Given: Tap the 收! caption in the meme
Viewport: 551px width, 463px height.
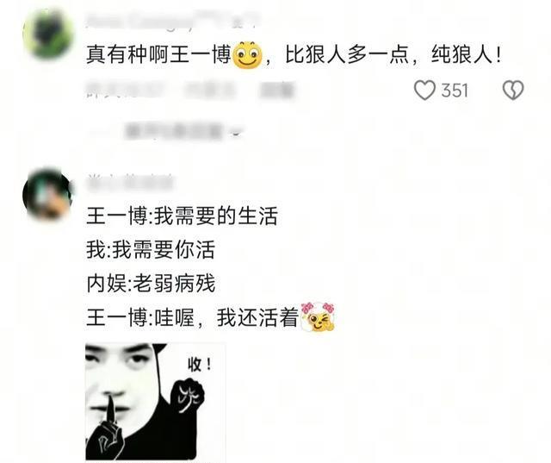Looking at the screenshot, I should click(200, 365).
